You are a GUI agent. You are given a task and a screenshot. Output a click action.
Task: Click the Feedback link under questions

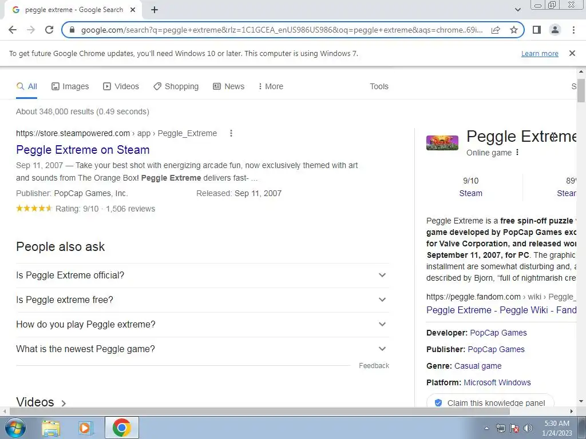374,366
